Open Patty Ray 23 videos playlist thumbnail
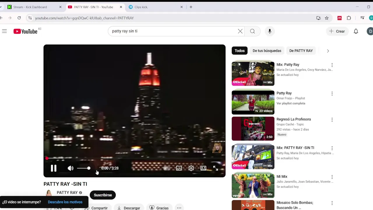Screen dimensions: 373x210 coord(253,102)
